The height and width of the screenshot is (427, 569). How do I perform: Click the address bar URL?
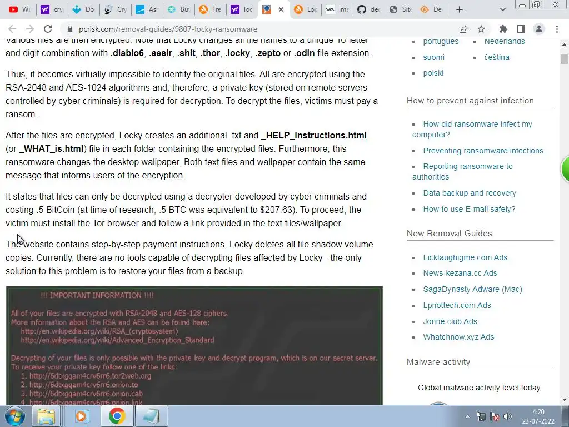coord(168,29)
